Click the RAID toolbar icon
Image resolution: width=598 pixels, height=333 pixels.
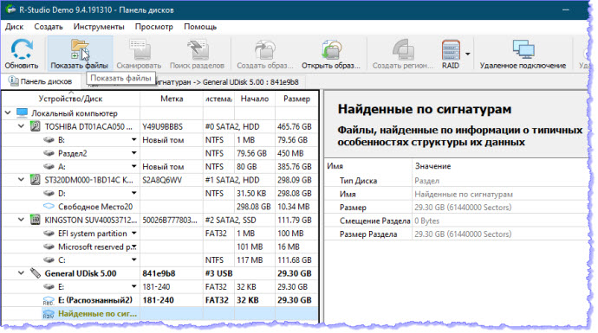451,49
